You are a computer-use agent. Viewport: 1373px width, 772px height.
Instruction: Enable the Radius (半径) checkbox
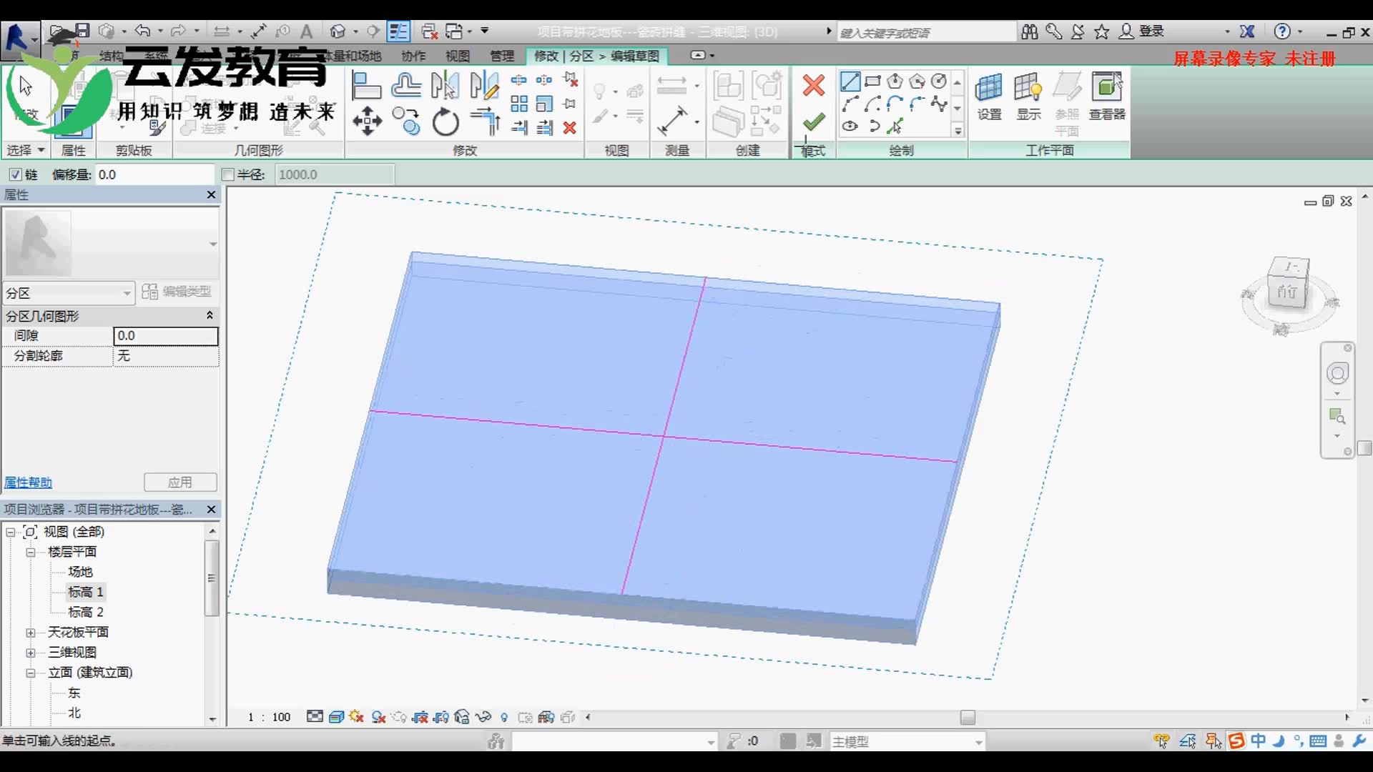coord(228,174)
